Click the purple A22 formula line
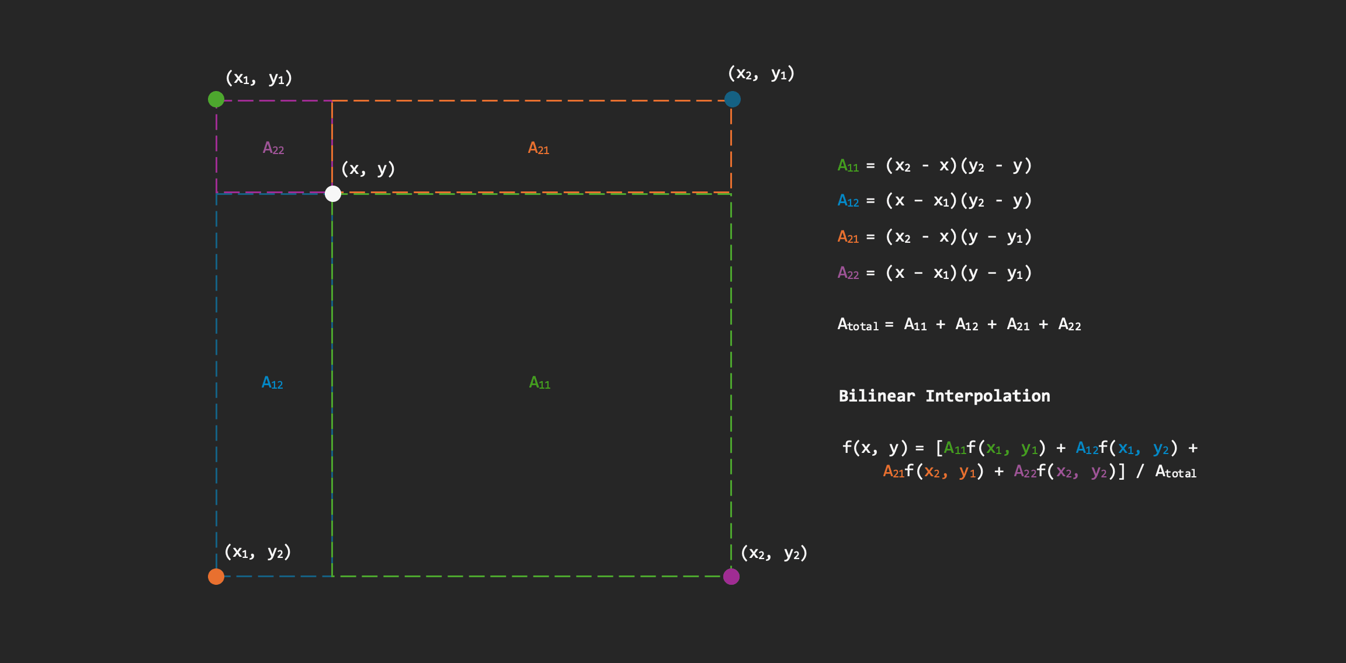Screen dimensions: 1346x663 coord(934,273)
